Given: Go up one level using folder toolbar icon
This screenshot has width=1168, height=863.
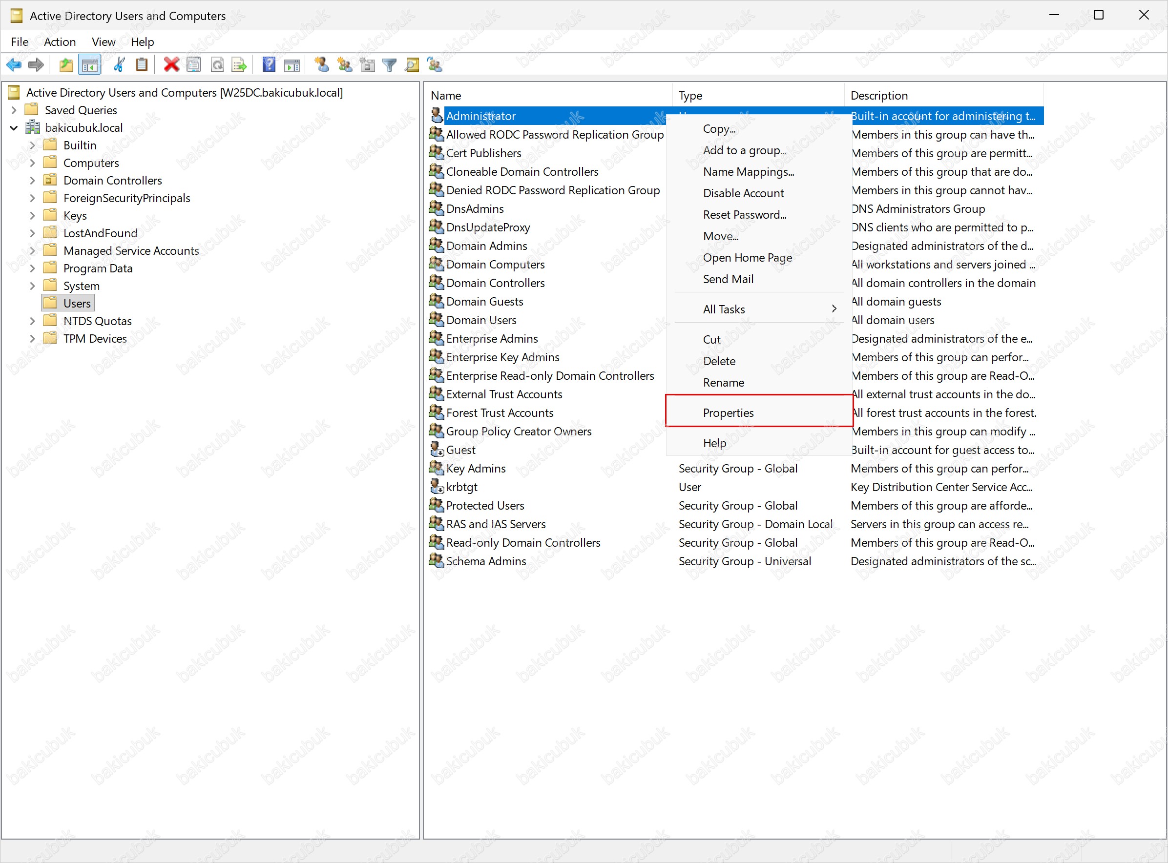Looking at the screenshot, I should click(66, 65).
